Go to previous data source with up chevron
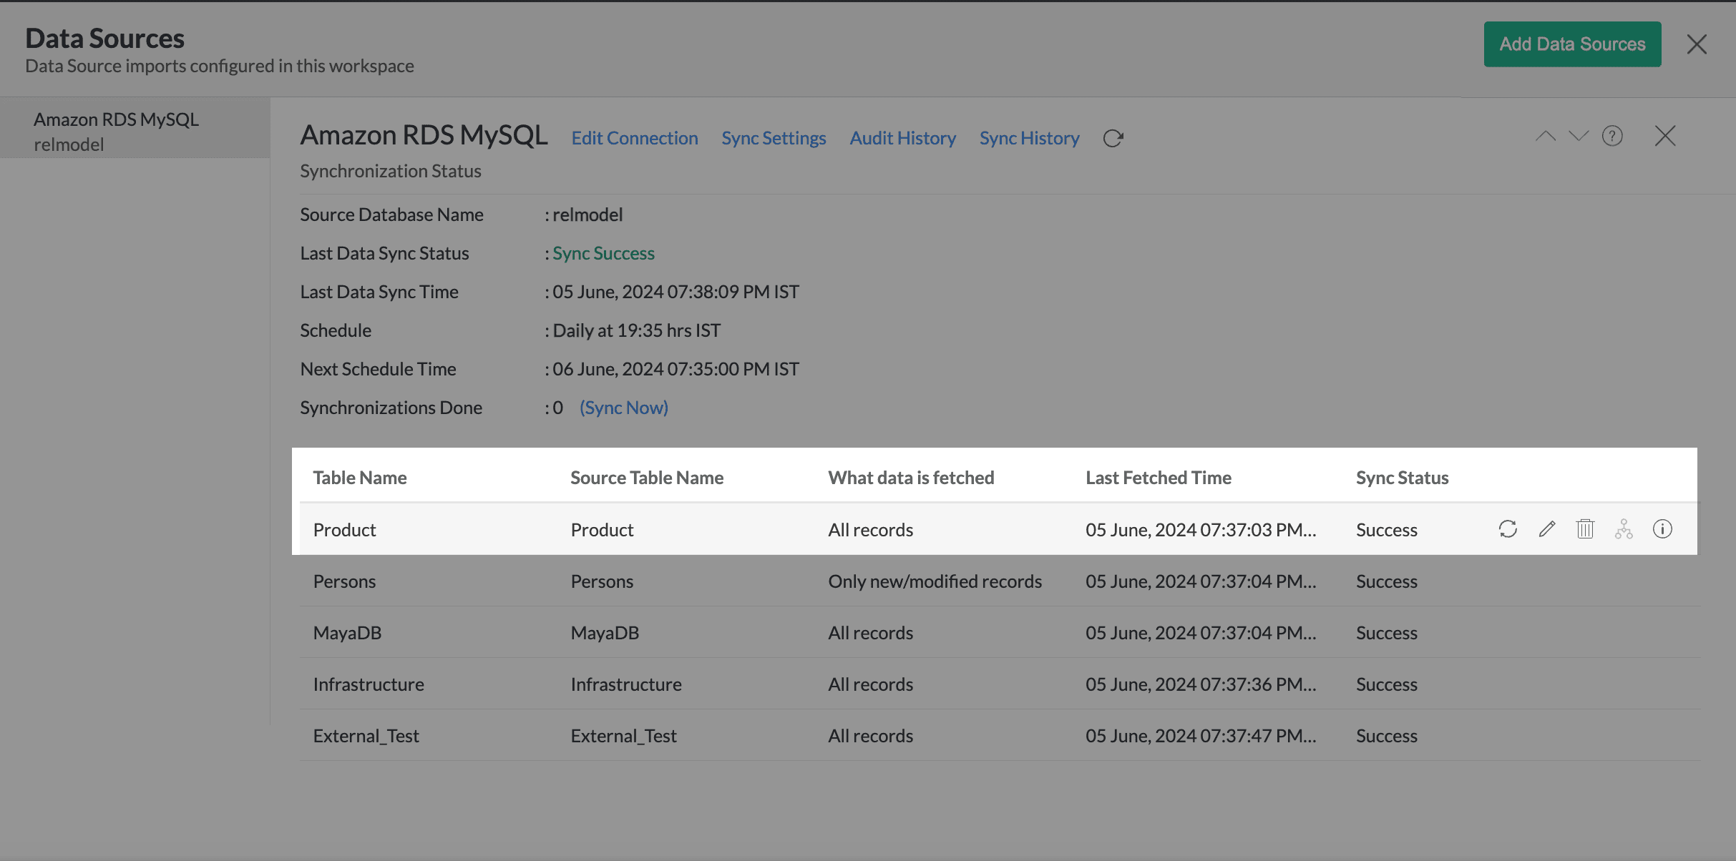The image size is (1736, 861). (1546, 136)
